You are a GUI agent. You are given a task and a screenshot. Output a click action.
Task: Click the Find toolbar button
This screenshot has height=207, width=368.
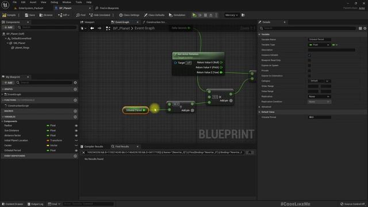pyautogui.click(x=80, y=15)
